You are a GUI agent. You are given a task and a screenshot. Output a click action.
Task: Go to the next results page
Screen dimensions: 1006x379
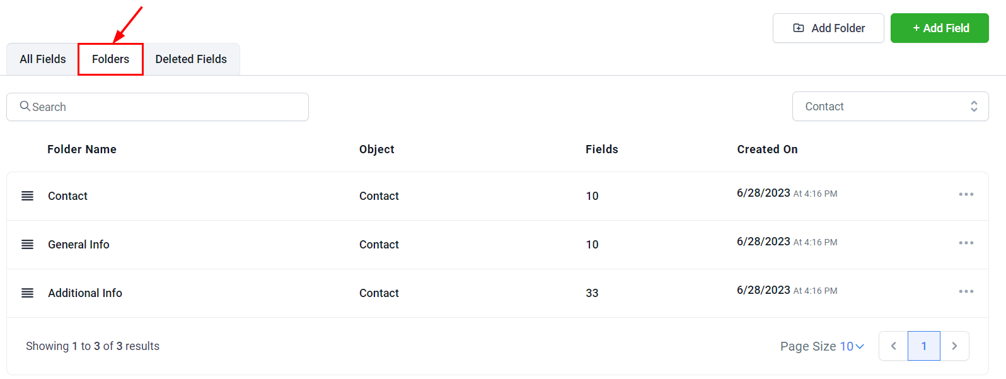coord(954,346)
